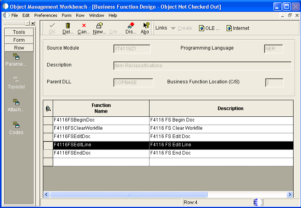Click the scrollbar right arrow
Viewport: 301px width, 208px height.
point(290,195)
